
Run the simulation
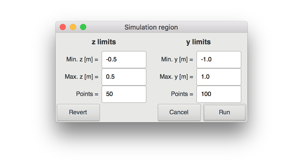pyautogui.click(x=224, y=112)
